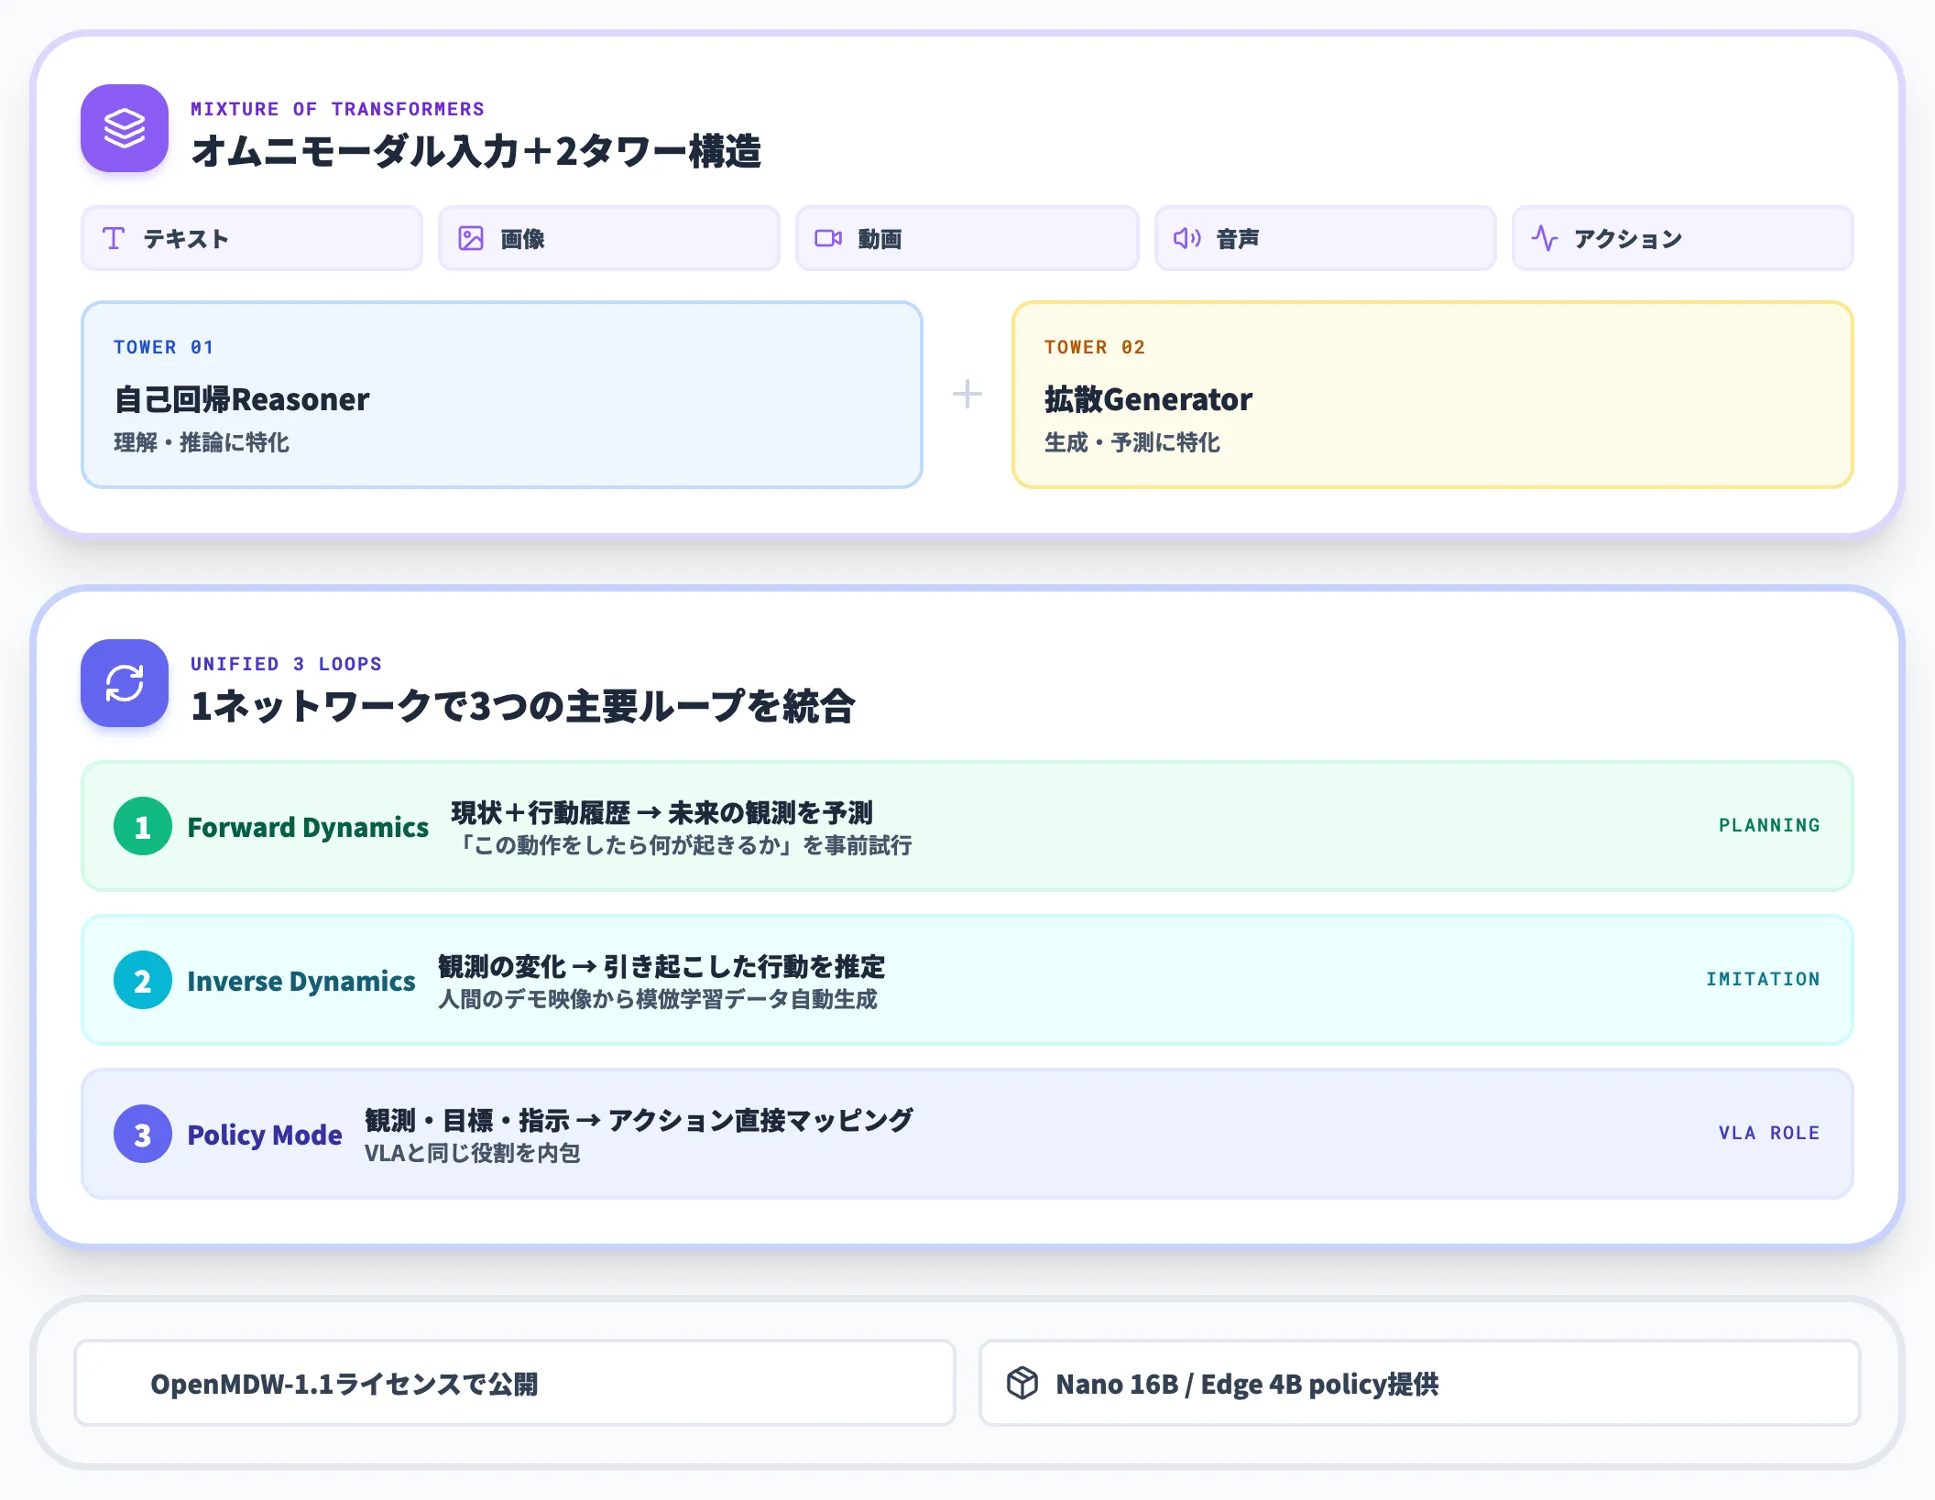Click the plus sign between the towers
This screenshot has height=1500, width=1935.
click(x=967, y=395)
